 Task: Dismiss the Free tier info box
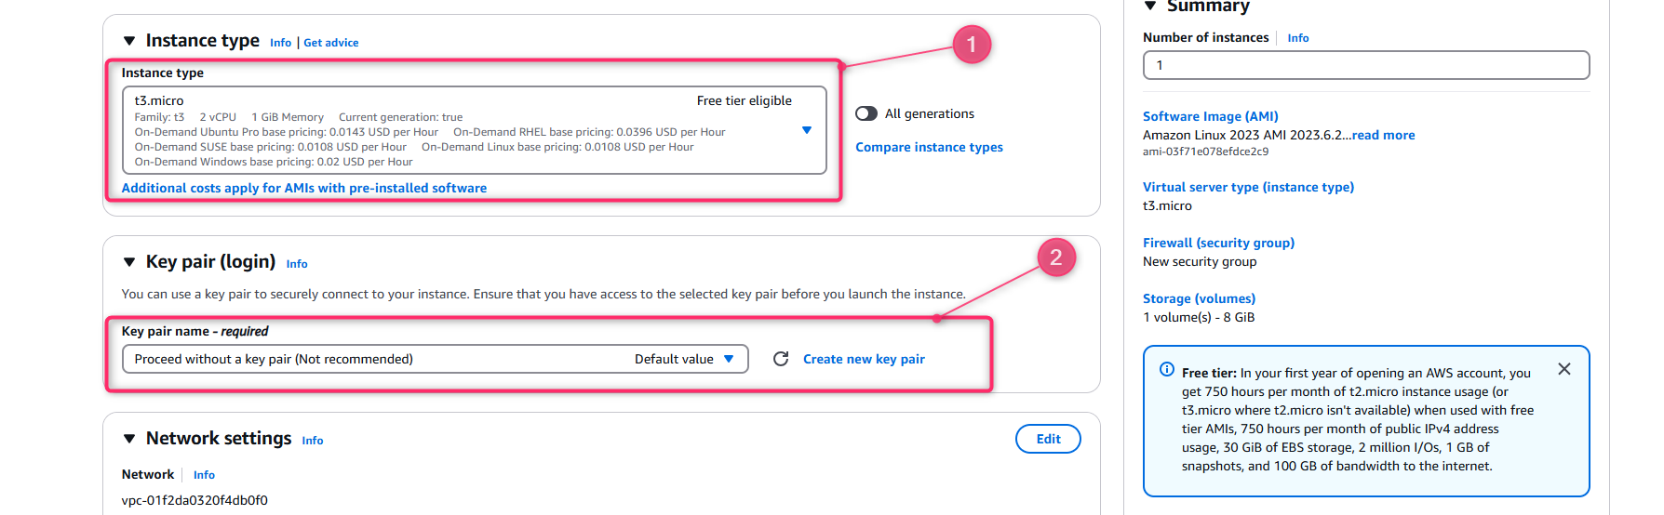[x=1564, y=369]
